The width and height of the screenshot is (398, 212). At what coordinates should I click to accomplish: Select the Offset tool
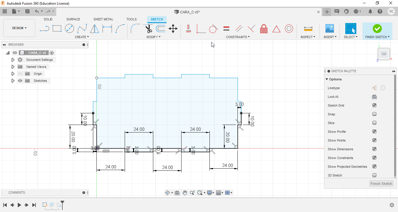pos(161,29)
